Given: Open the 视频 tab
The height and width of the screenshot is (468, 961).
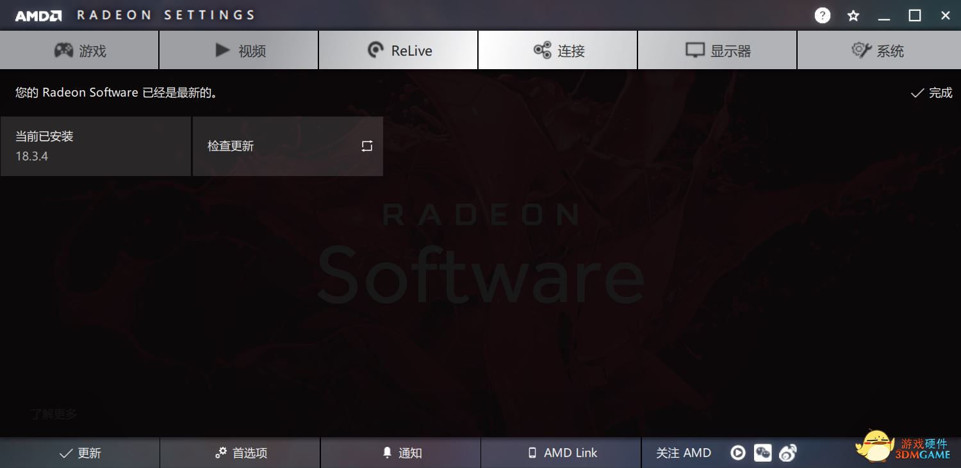Looking at the screenshot, I should click(239, 51).
